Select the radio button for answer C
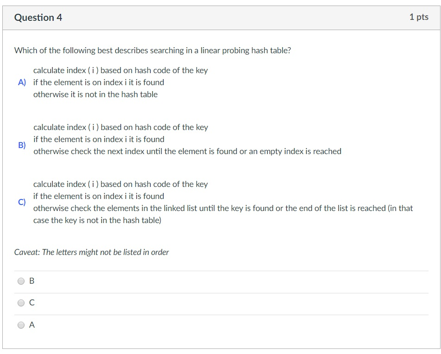Viewport: 441px width, 354px height. pyautogui.click(x=21, y=302)
